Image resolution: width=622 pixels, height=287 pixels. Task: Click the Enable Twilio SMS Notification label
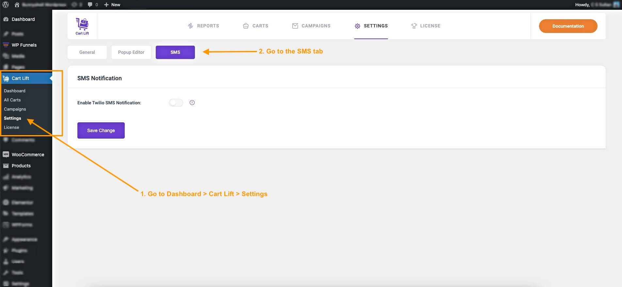[x=109, y=103]
